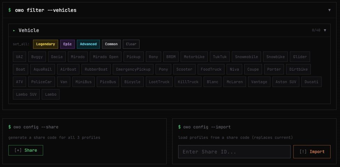The height and width of the screenshot is (167, 340).
Task: Click the Lambo chip
Action: (x=50, y=94)
